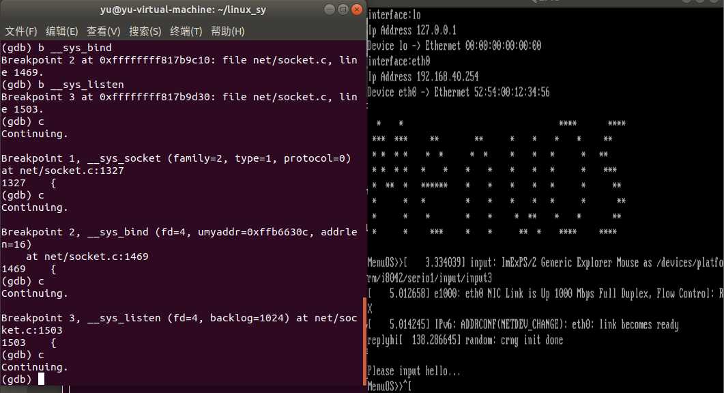Click 'Device lo -> Ethernet 00:00:00:00:00:00'
This screenshot has width=724, height=393.
point(454,46)
